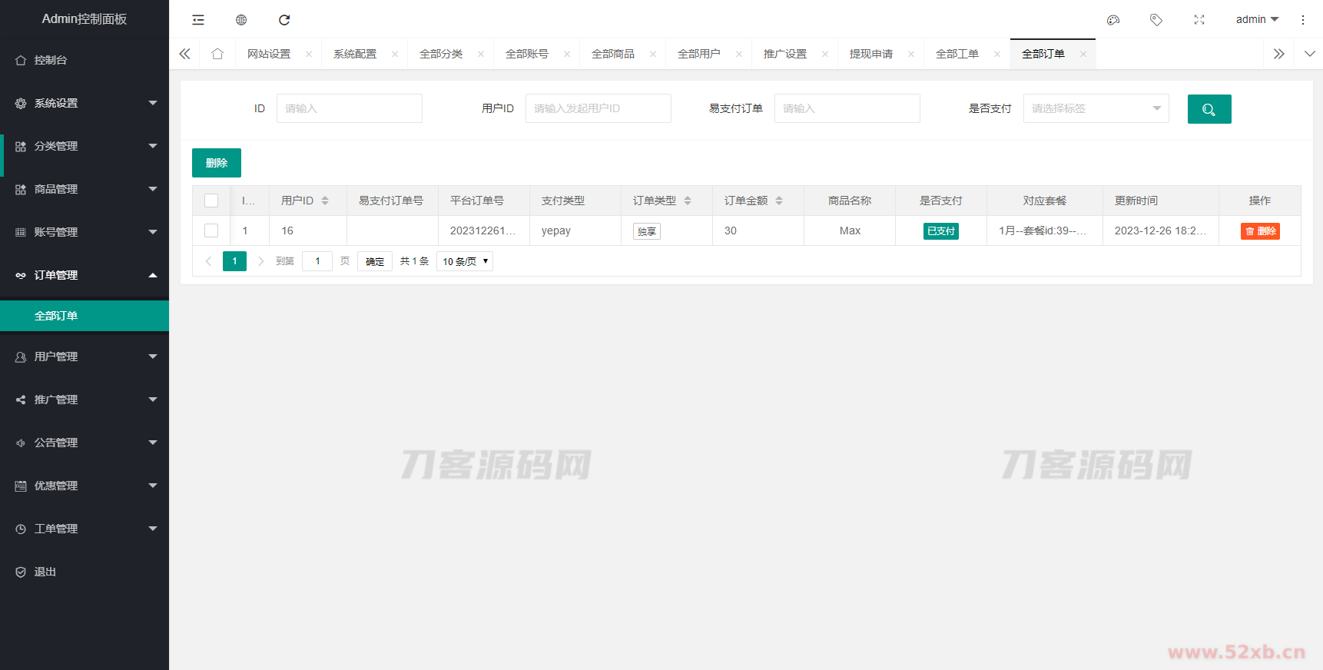Viewport: 1323px width, 670px height.
Task: Open the theme palette icon
Action: [x=1113, y=20]
